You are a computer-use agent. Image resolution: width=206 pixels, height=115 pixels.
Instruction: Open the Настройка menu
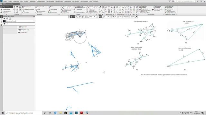coord(75,1)
